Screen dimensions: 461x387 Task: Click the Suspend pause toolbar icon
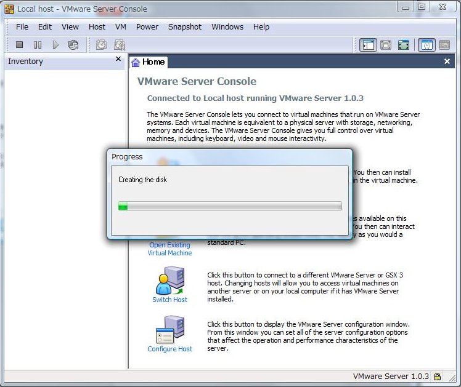pyautogui.click(x=38, y=45)
